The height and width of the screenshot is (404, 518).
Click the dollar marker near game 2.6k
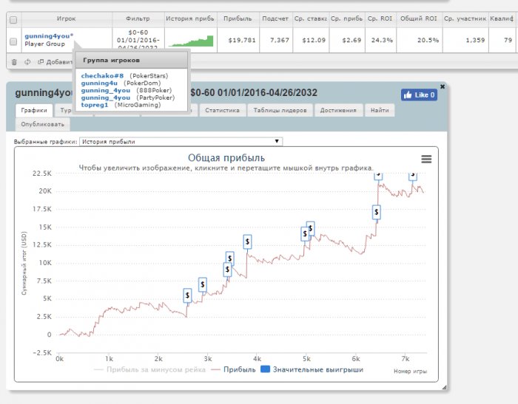pos(187,295)
